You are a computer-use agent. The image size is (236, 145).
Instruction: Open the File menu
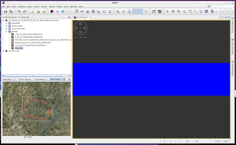(x=3, y=6)
